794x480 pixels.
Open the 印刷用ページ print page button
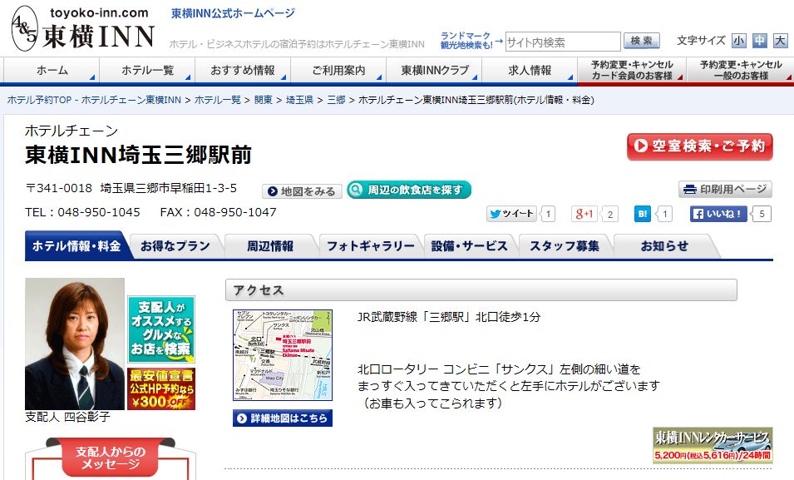(x=725, y=190)
